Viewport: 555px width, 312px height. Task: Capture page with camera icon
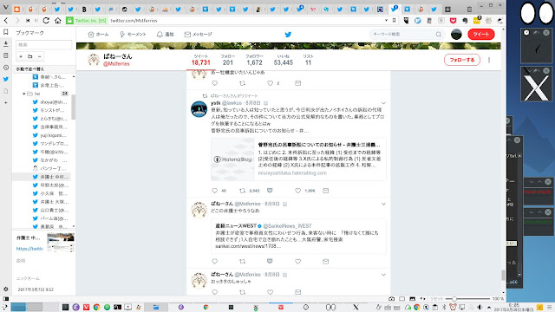(x=391, y=298)
